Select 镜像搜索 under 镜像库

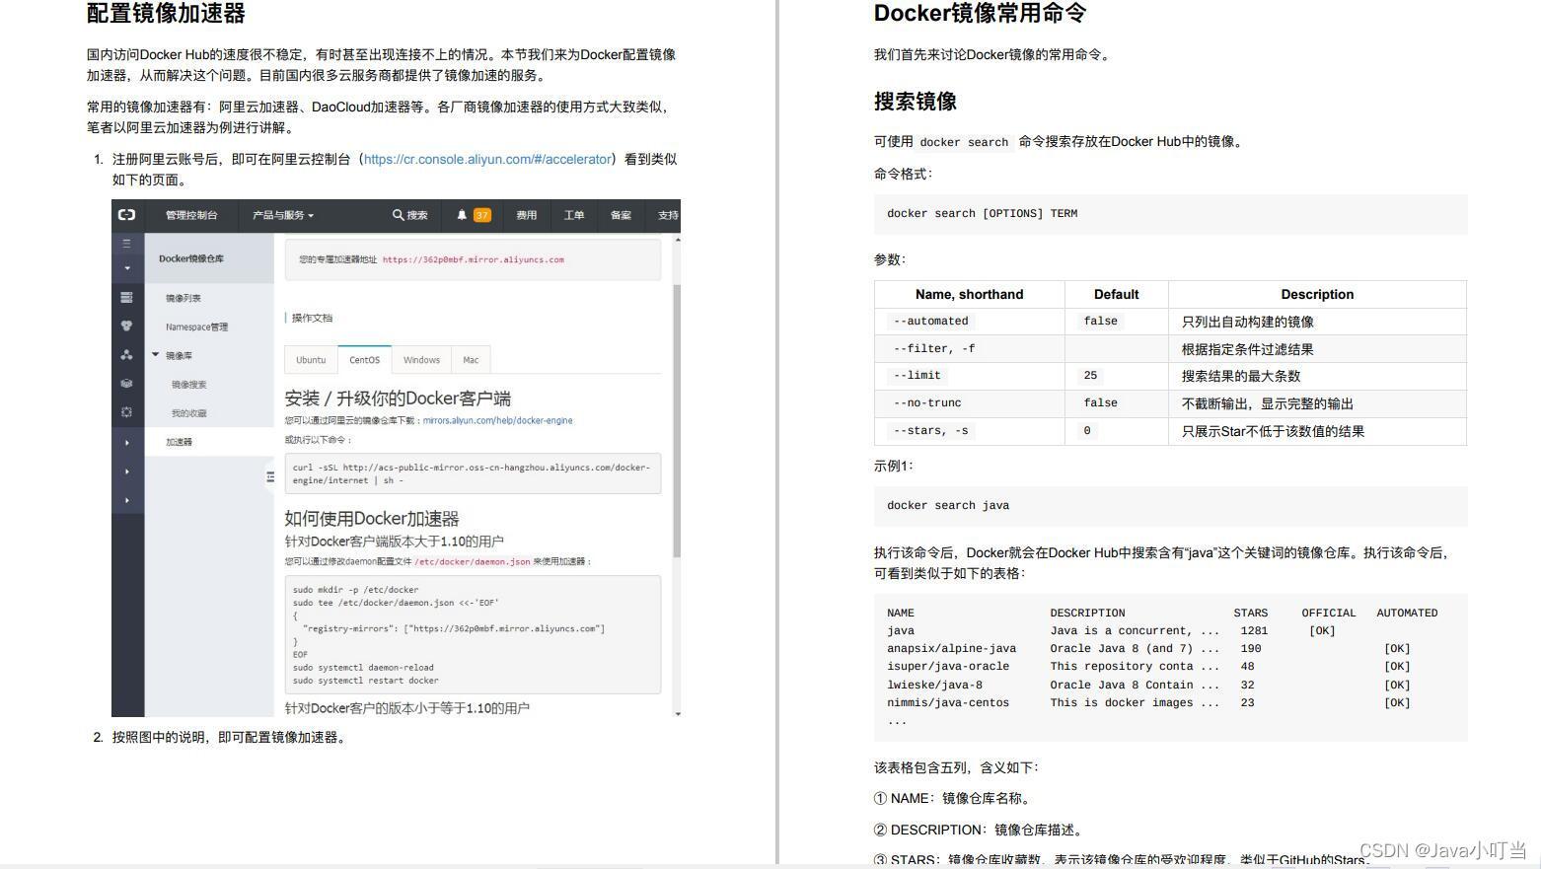pos(188,385)
